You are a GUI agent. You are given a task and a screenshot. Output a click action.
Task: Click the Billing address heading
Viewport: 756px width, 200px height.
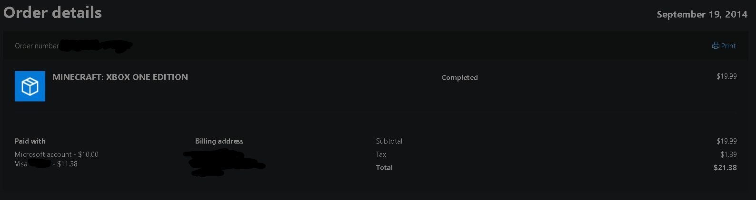pyautogui.click(x=219, y=141)
